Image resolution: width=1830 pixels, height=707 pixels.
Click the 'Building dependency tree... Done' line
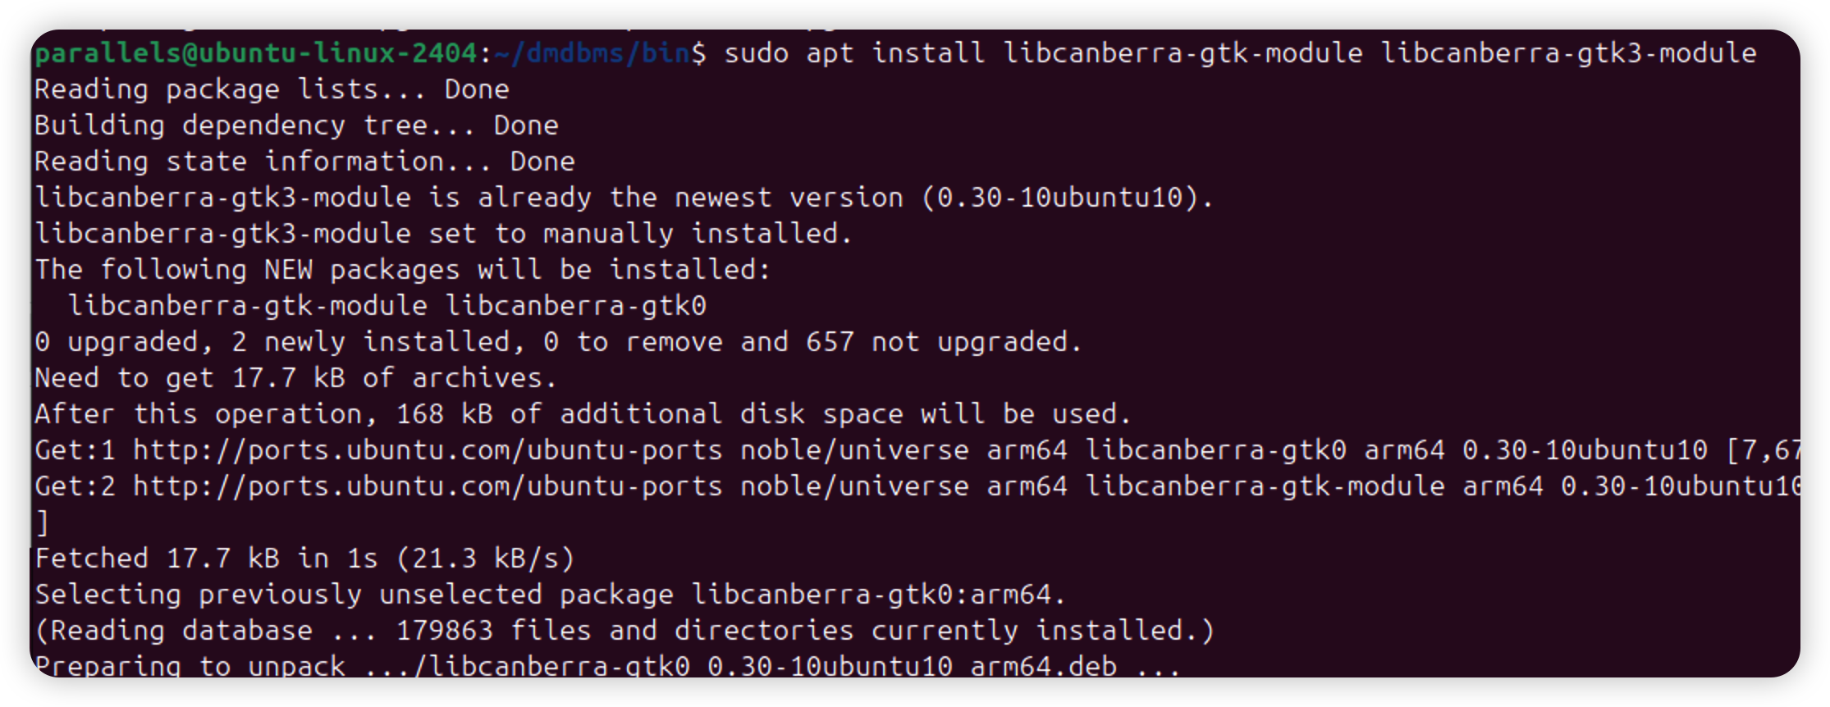point(296,125)
